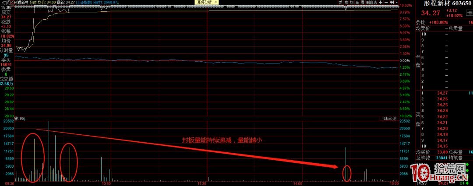Click the 委比 +100.00% value

tap(438, 22)
